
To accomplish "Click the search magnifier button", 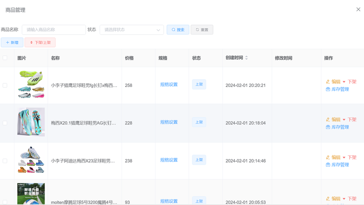I will tap(178, 30).
